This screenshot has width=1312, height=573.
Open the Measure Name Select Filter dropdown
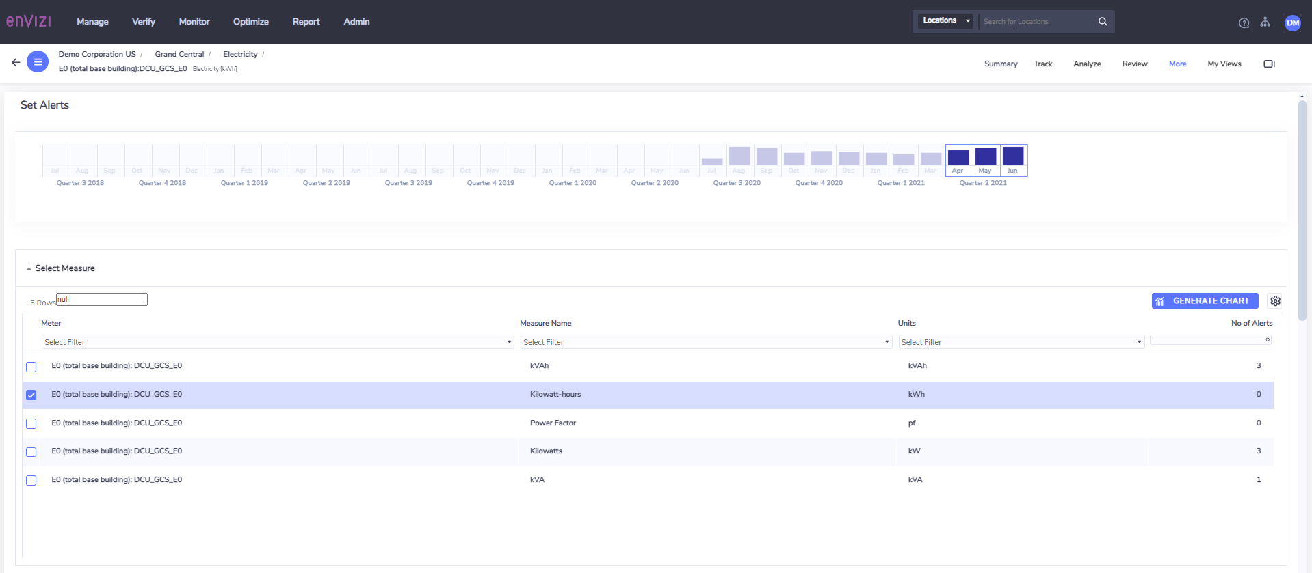(706, 342)
